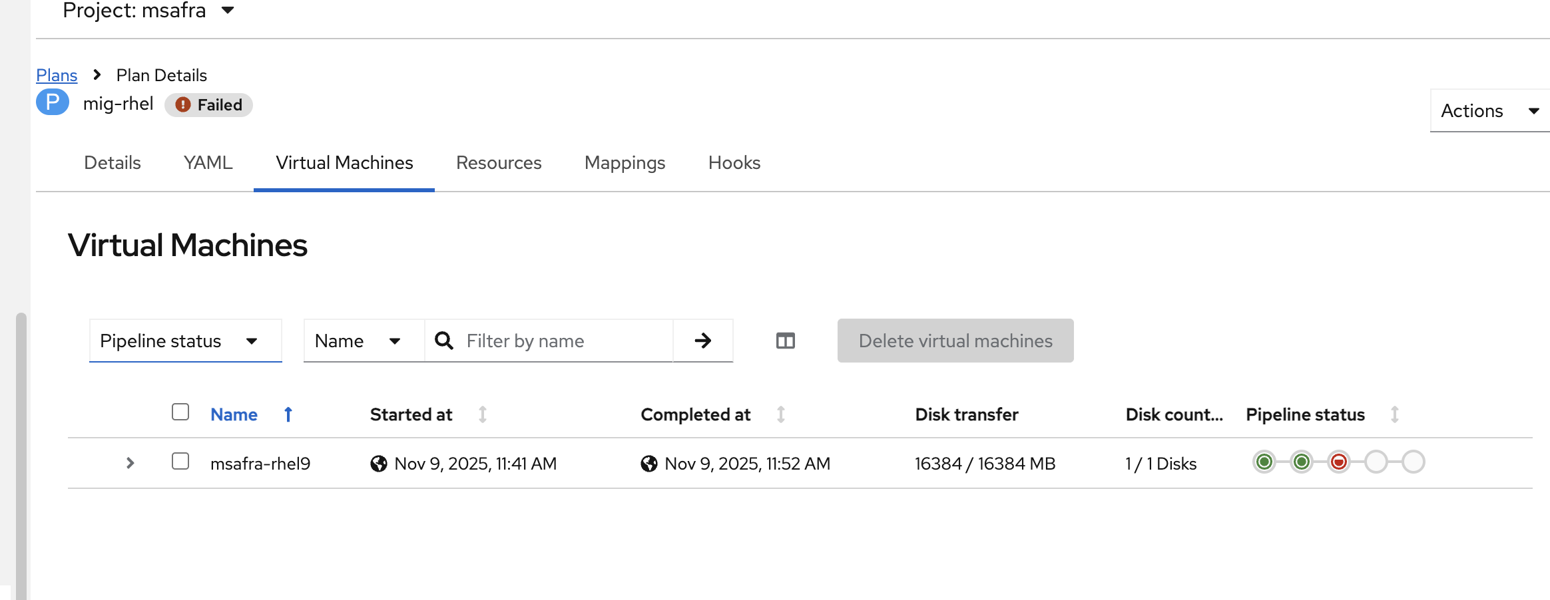Sort by Completed at column icon

(x=781, y=414)
